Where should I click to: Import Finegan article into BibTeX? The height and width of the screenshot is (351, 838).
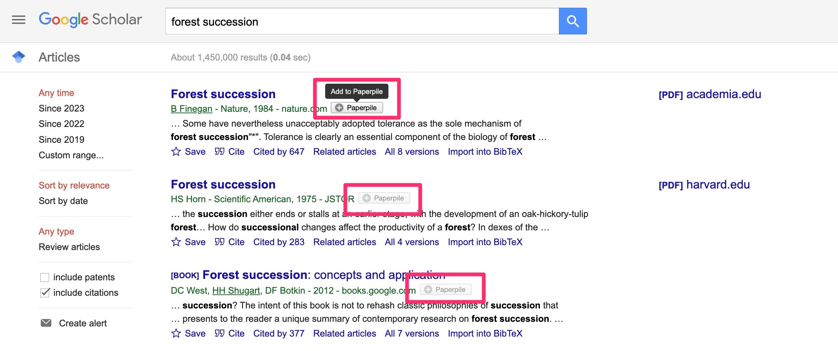(x=485, y=152)
